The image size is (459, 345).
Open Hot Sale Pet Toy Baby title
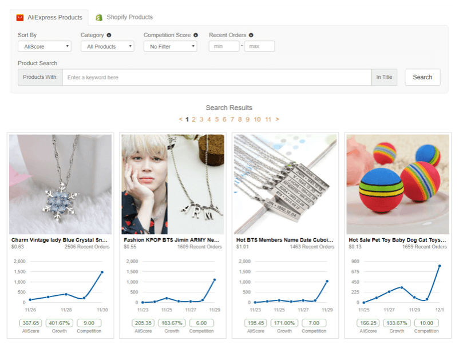coord(397,240)
